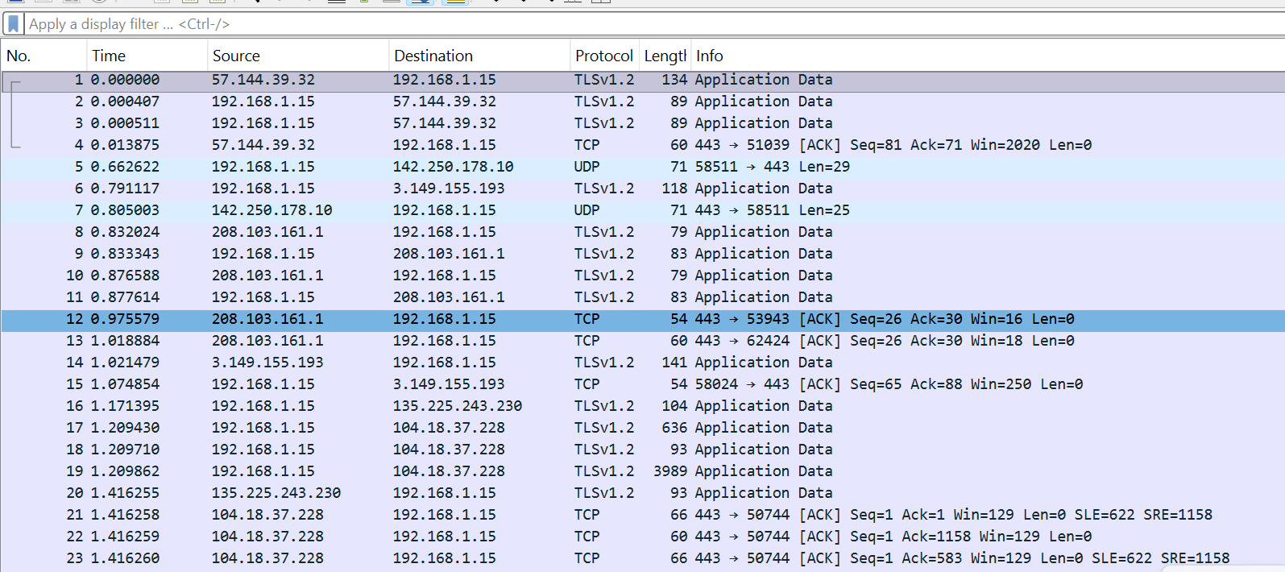Select packet 8 at time 0.832024
The width and height of the screenshot is (1285, 572).
coord(643,232)
